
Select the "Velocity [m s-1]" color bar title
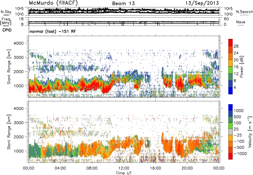coord(250,132)
